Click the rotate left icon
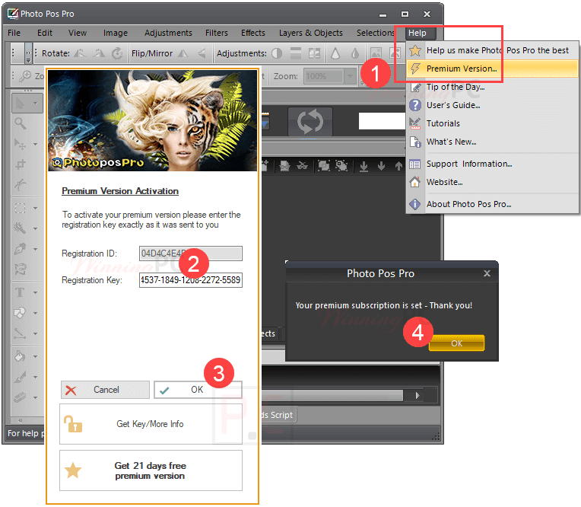This screenshot has width=581, height=507. click(80, 53)
